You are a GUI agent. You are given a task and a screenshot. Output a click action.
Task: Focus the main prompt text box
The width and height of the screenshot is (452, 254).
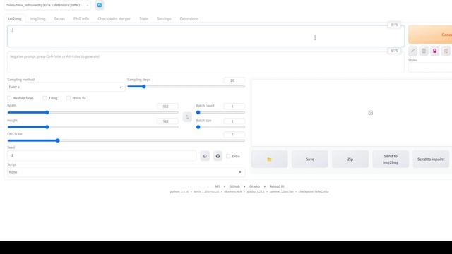point(206,36)
